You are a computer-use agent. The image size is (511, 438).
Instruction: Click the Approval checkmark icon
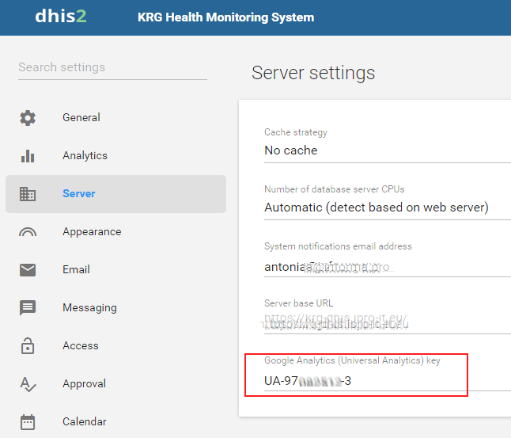point(28,384)
